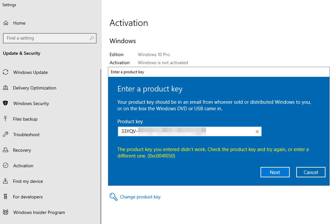This screenshot has height=224, width=333.
Task: Open the Home settings page
Action: pos(19,23)
